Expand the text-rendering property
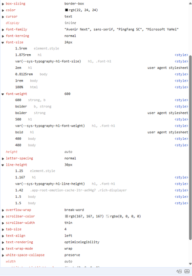Viewport: 192px width, 276px height. [3, 242]
